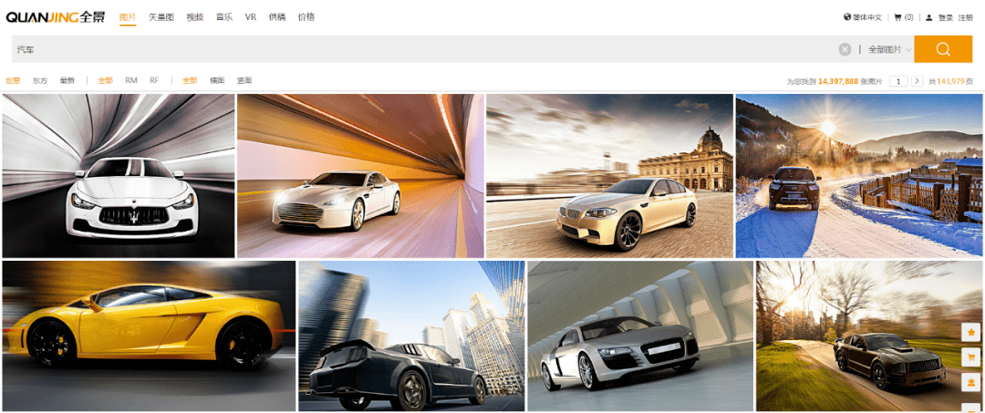This screenshot has width=985, height=413.
Task: Go to next results page arrow
Action: (918, 81)
